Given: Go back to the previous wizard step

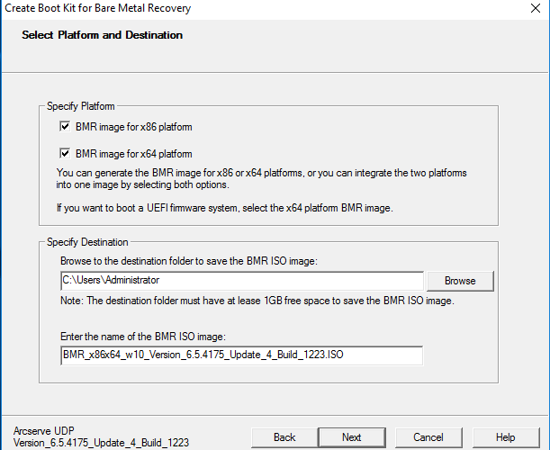Looking at the screenshot, I should click(284, 437).
